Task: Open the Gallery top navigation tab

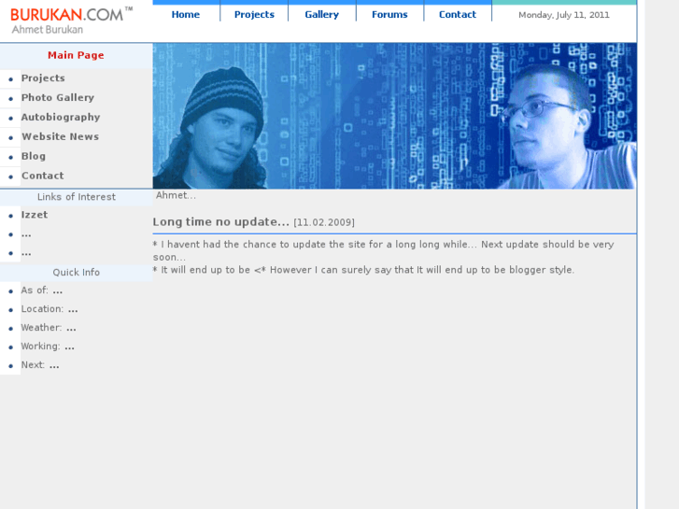Action: click(321, 14)
